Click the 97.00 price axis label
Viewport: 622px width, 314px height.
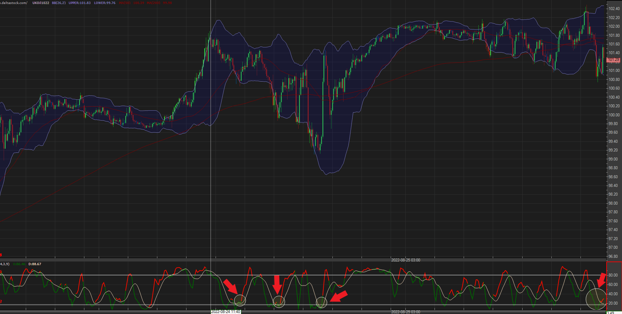click(613, 247)
